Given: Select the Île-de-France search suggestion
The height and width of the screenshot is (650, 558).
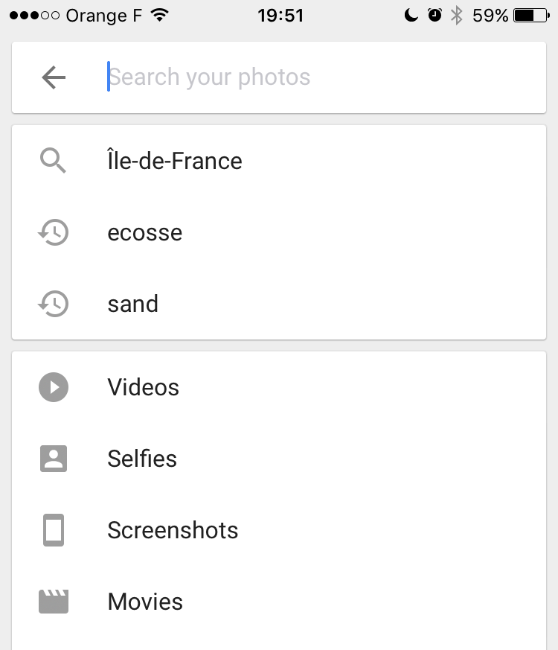Looking at the screenshot, I should click(175, 161).
